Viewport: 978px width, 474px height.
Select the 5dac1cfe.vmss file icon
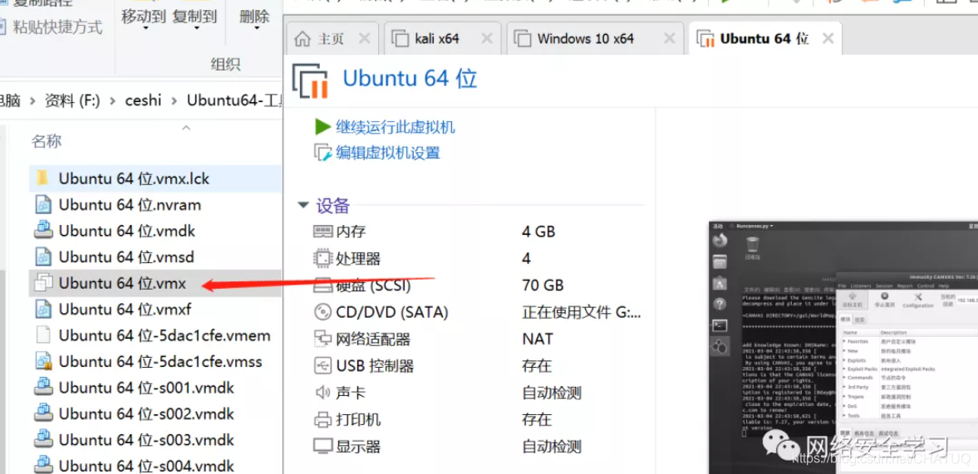[42, 362]
